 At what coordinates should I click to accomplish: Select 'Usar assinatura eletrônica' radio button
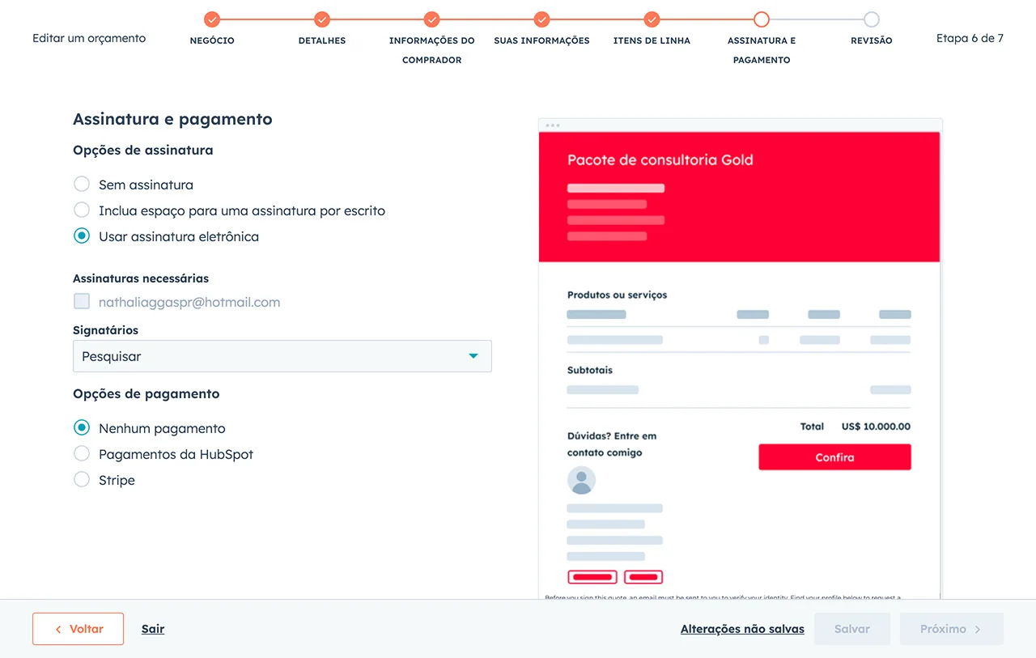82,236
